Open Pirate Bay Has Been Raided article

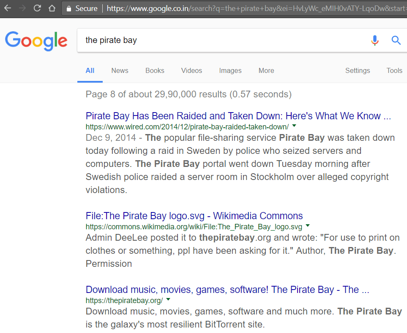pyautogui.click(x=238, y=116)
